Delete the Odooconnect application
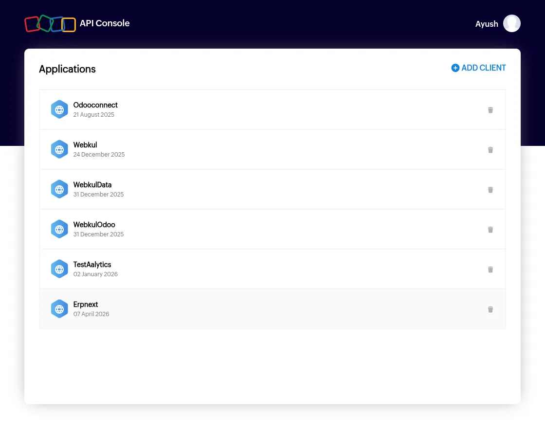545x428 pixels. tap(490, 110)
